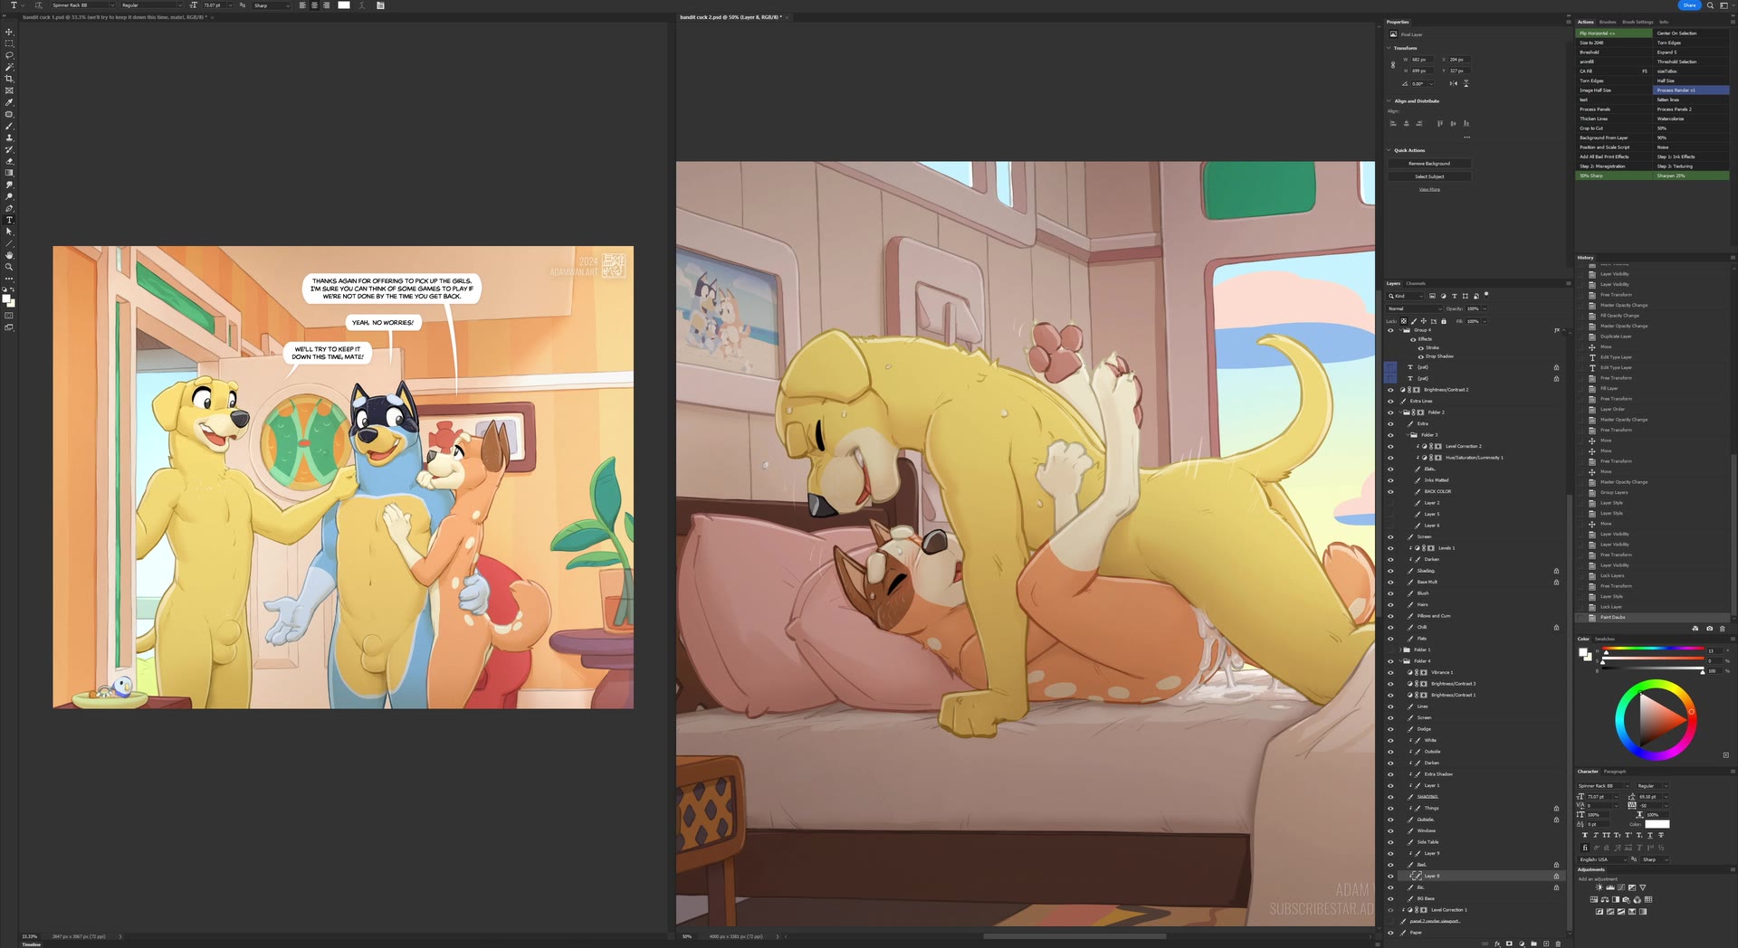Click the link layers icon
The image size is (1738, 948).
point(1485,943)
